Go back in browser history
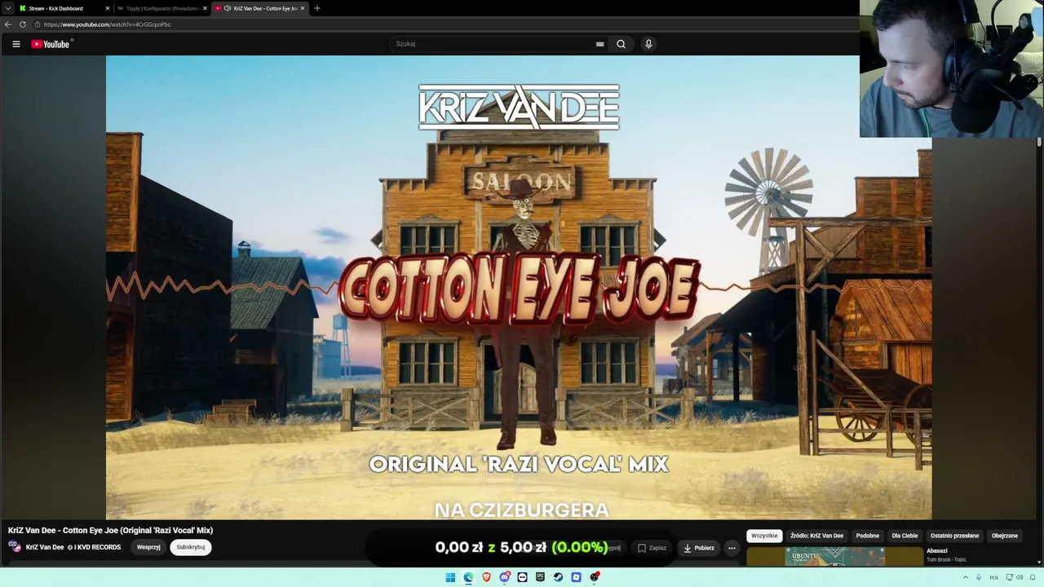1044x587 pixels. pos(8,24)
